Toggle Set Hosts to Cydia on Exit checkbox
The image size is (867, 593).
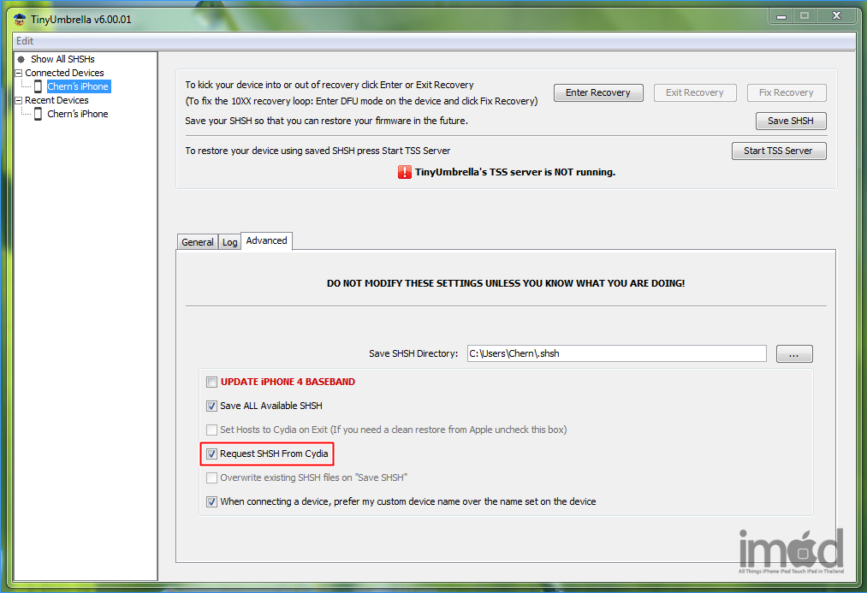tap(211, 430)
